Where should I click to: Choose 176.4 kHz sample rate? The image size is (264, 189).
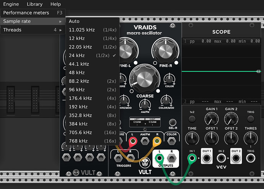coord(93,98)
